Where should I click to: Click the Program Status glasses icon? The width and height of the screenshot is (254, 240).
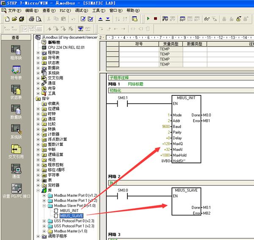(207, 19)
